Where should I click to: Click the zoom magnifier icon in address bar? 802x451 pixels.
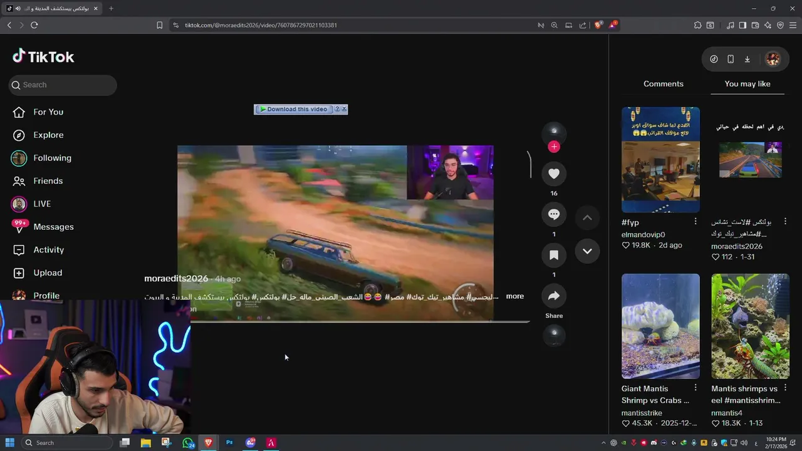pos(554,25)
